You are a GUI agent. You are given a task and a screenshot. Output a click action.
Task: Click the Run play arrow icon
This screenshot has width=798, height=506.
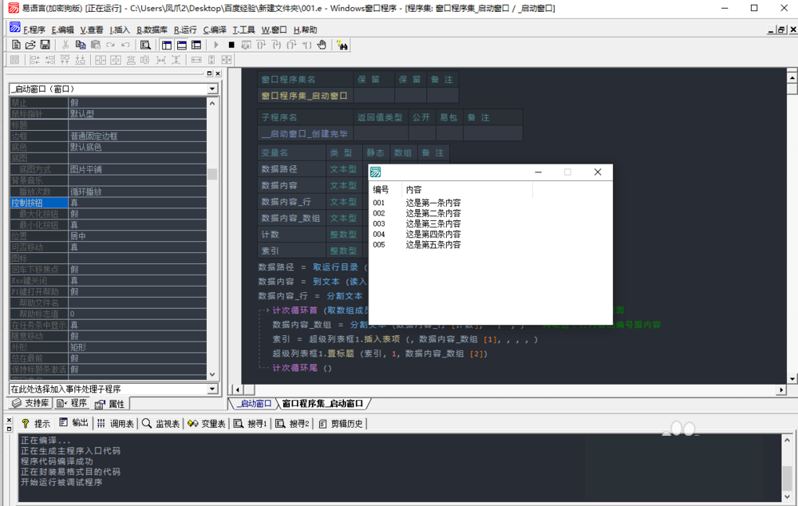tap(216, 45)
